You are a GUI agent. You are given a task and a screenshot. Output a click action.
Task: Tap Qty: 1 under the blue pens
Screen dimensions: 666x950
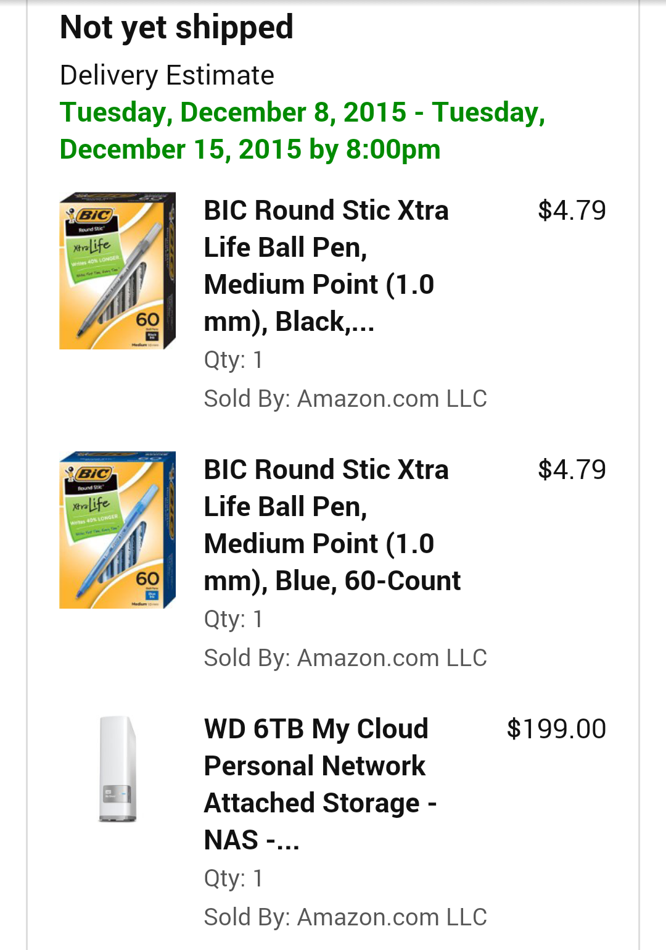(x=233, y=619)
